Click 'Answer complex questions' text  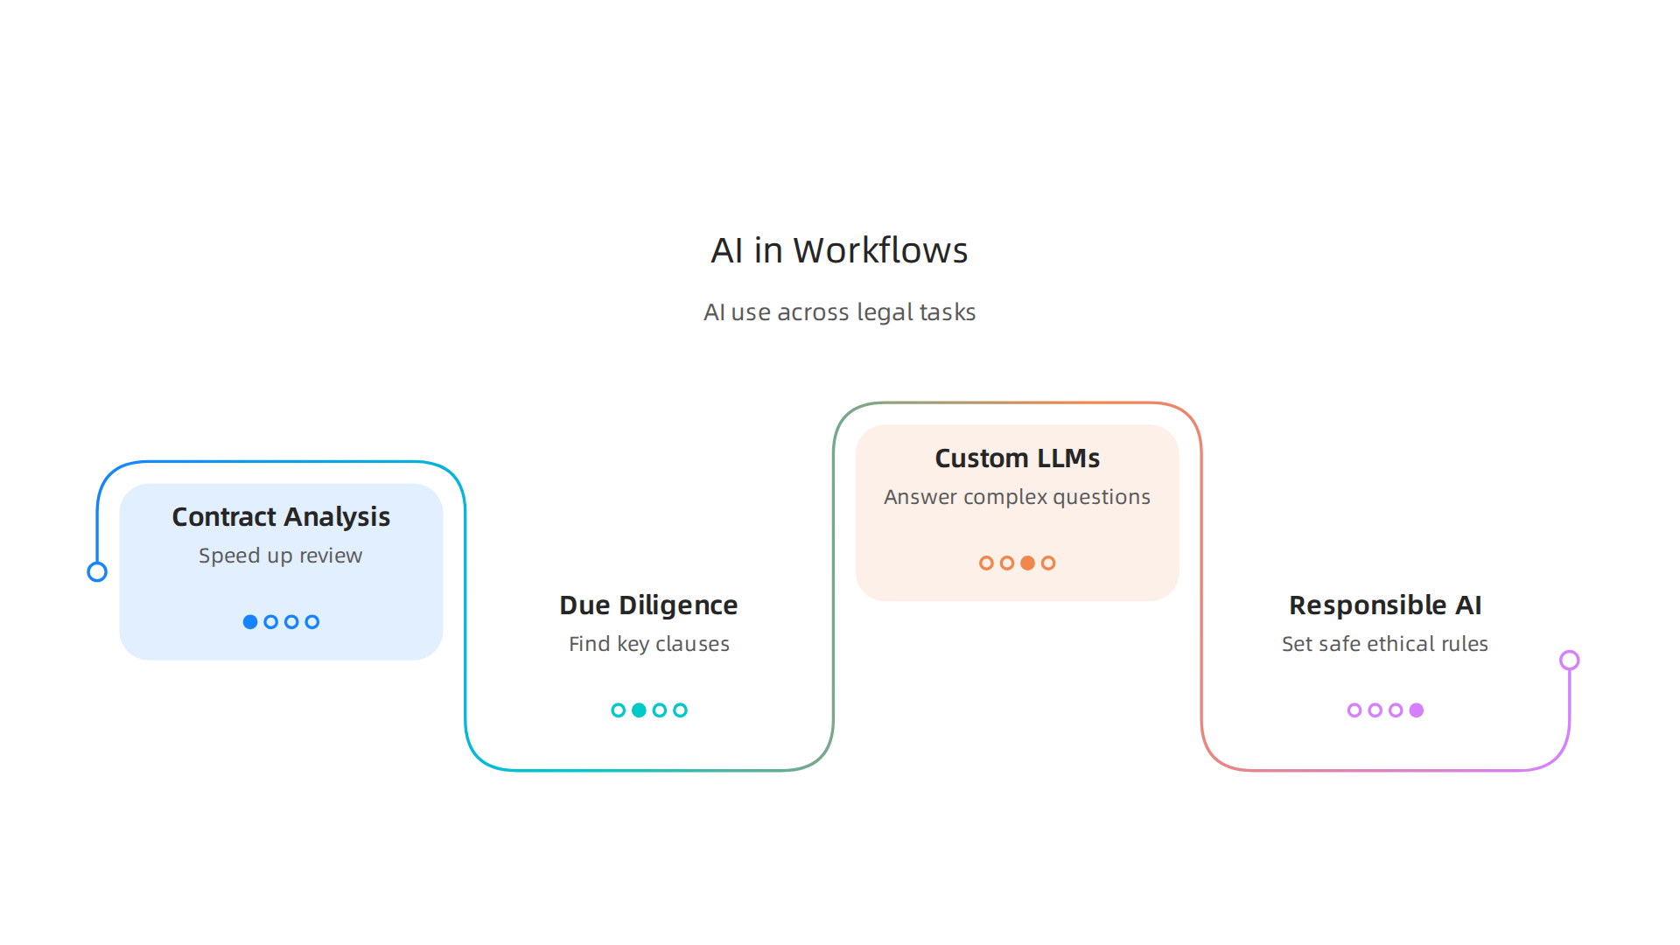[1017, 497]
